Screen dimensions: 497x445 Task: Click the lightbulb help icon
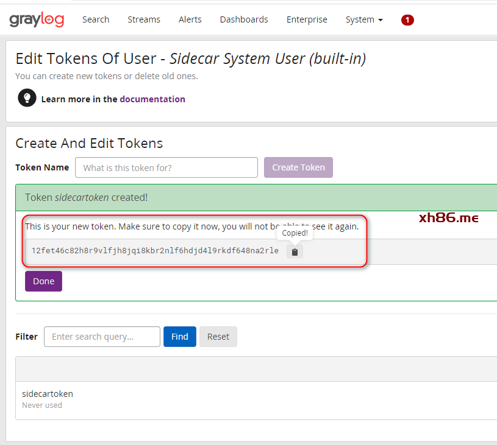(27, 98)
